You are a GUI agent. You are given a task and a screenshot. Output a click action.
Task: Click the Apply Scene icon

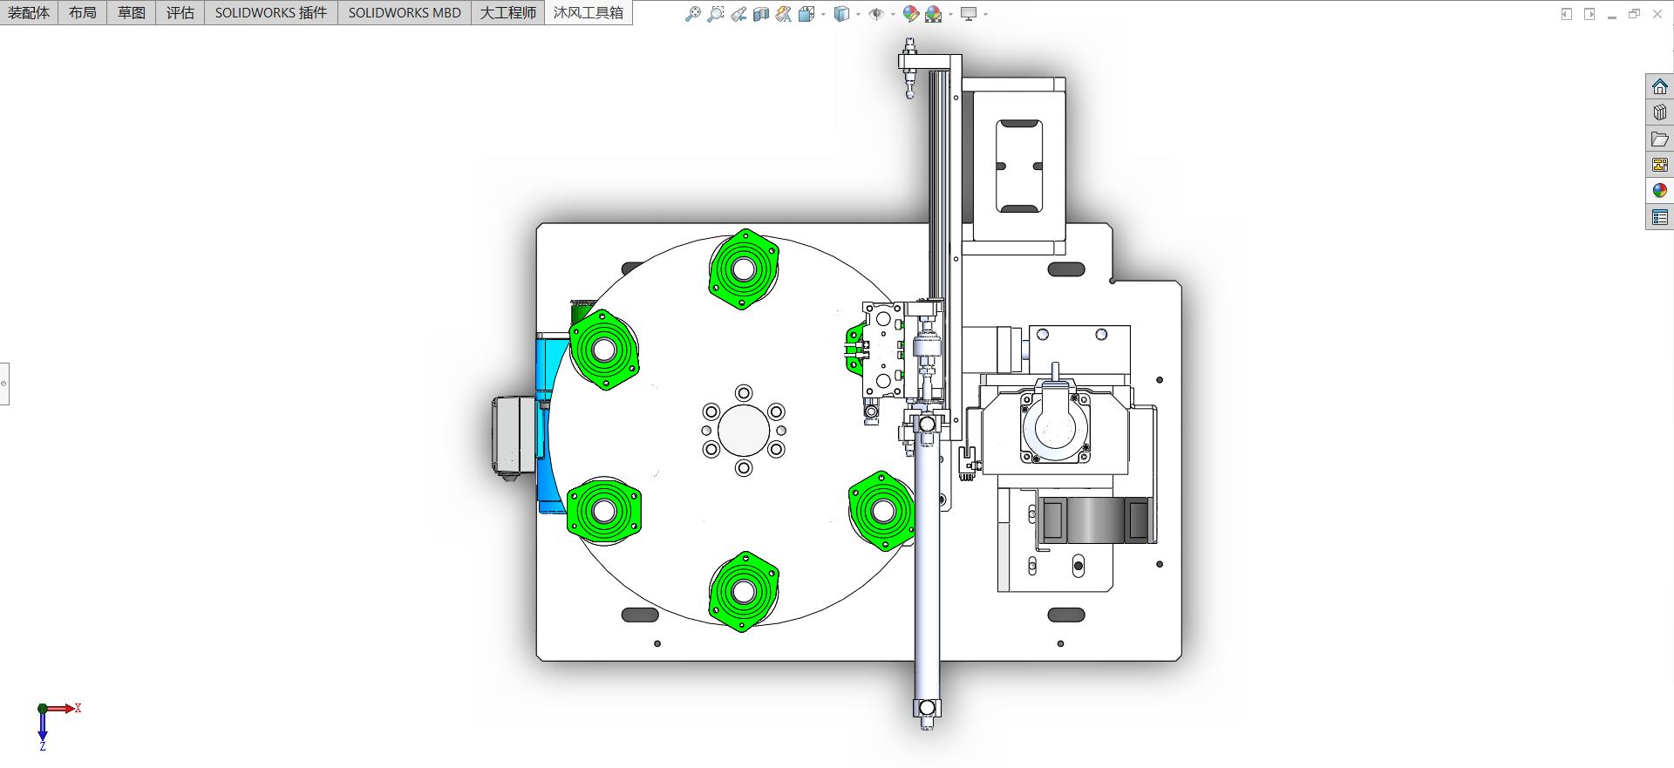point(934,14)
